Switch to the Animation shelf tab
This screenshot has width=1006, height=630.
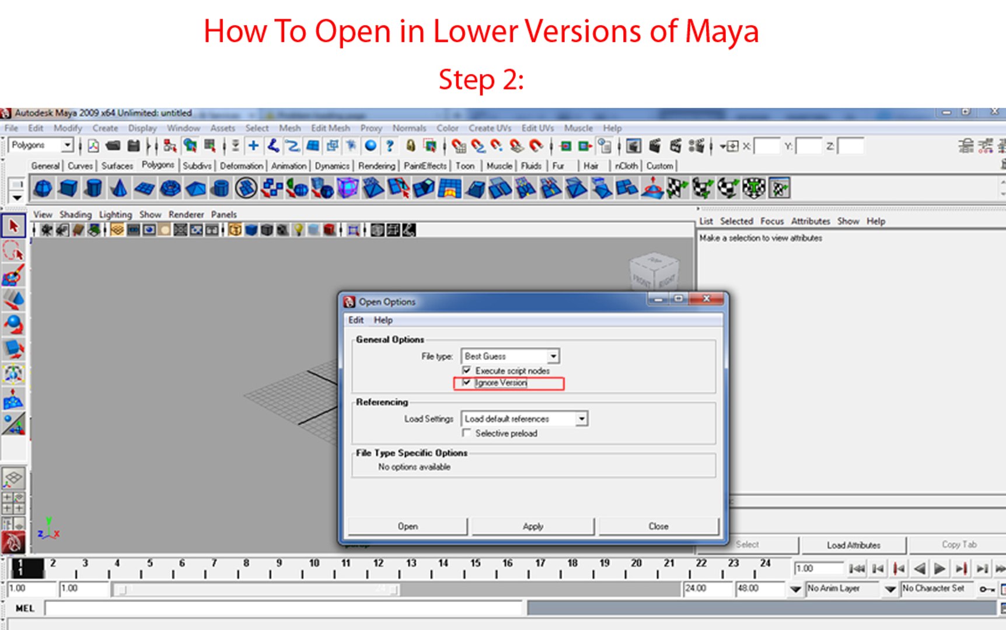(x=288, y=166)
